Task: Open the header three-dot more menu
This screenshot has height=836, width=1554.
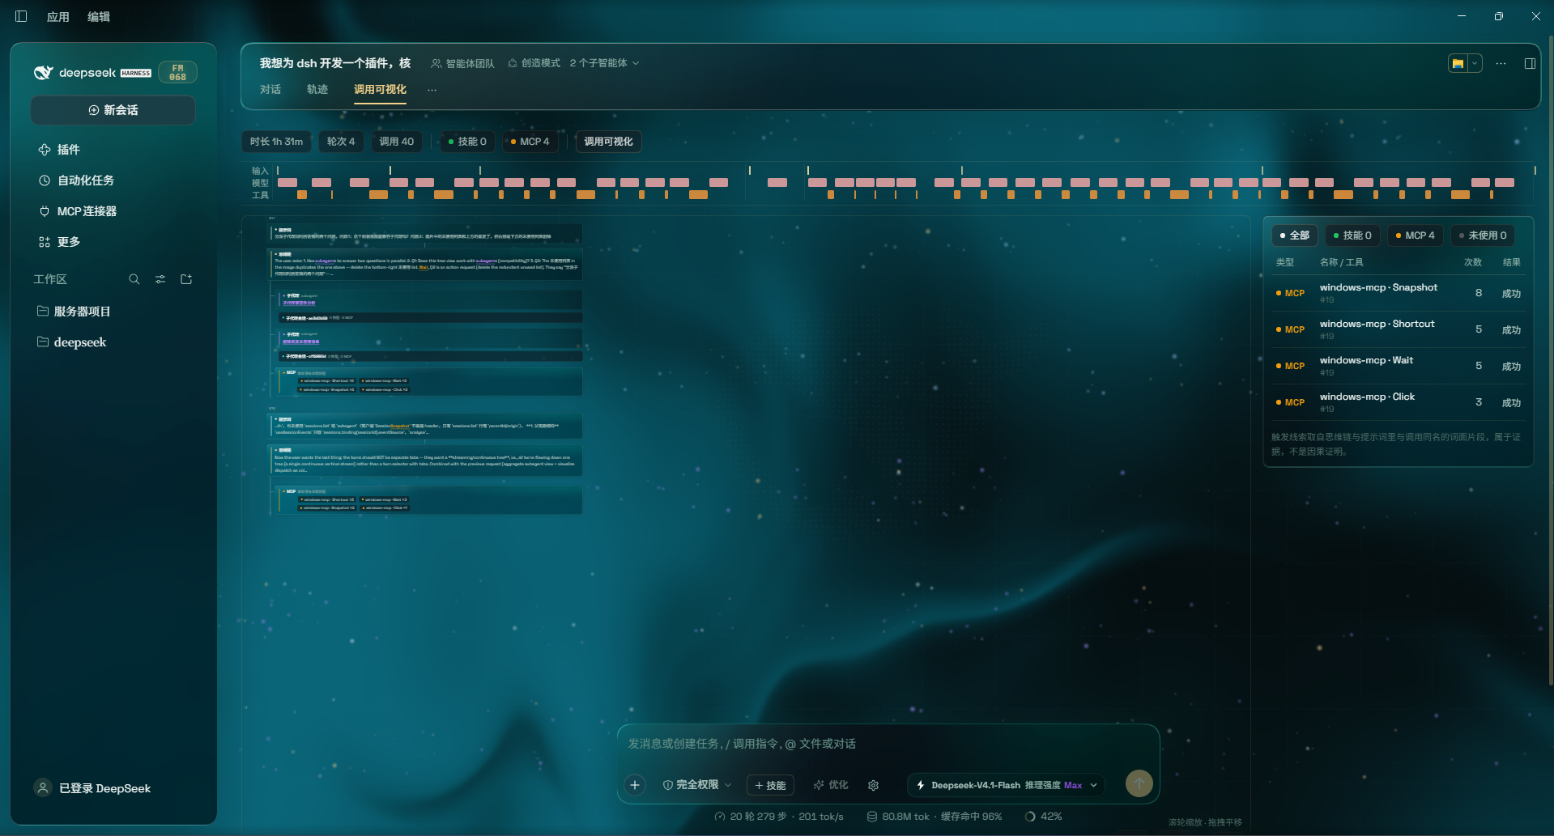Action: click(x=1501, y=63)
